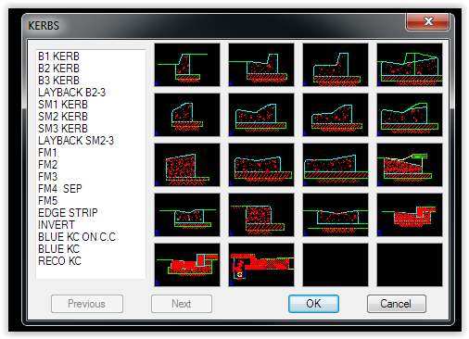This screenshot has height=339, width=469.
Task: Choose FM5 from the name list
Action: [x=47, y=201]
